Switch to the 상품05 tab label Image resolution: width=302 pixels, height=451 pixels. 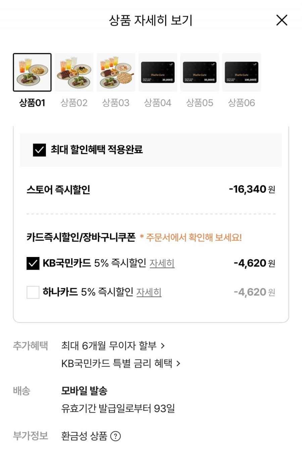point(200,103)
